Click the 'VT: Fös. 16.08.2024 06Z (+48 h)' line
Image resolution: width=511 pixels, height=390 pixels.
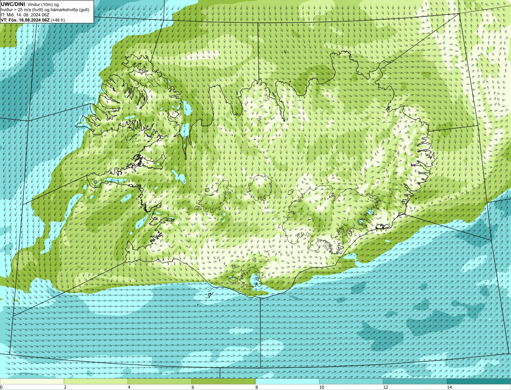[33, 20]
